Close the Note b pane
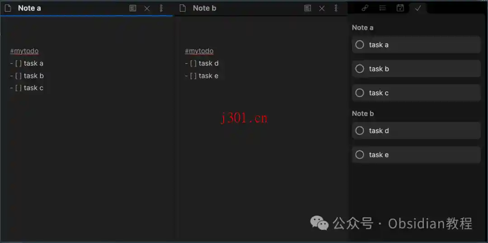The width and height of the screenshot is (488, 243). pos(322,9)
